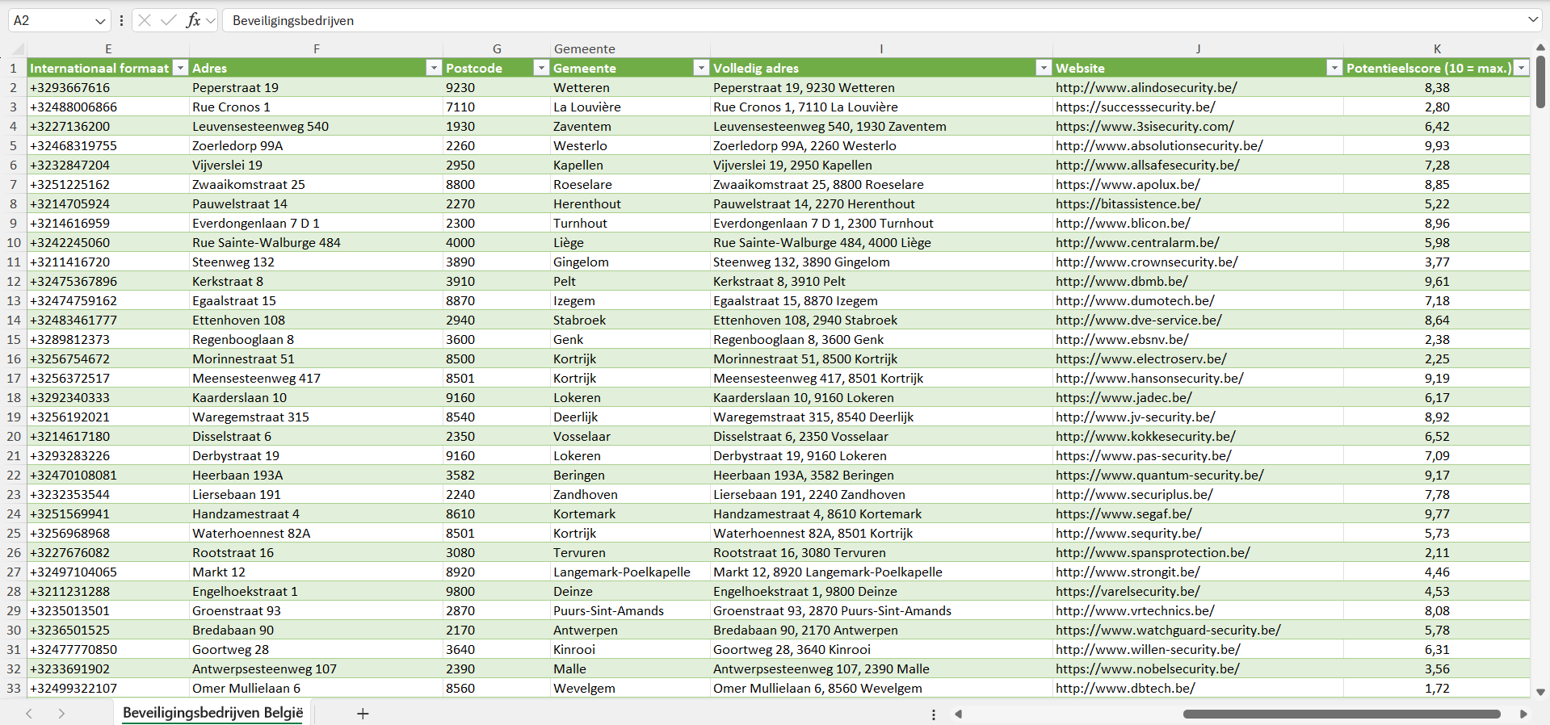Open the quantum-security.be website link

1159,475
